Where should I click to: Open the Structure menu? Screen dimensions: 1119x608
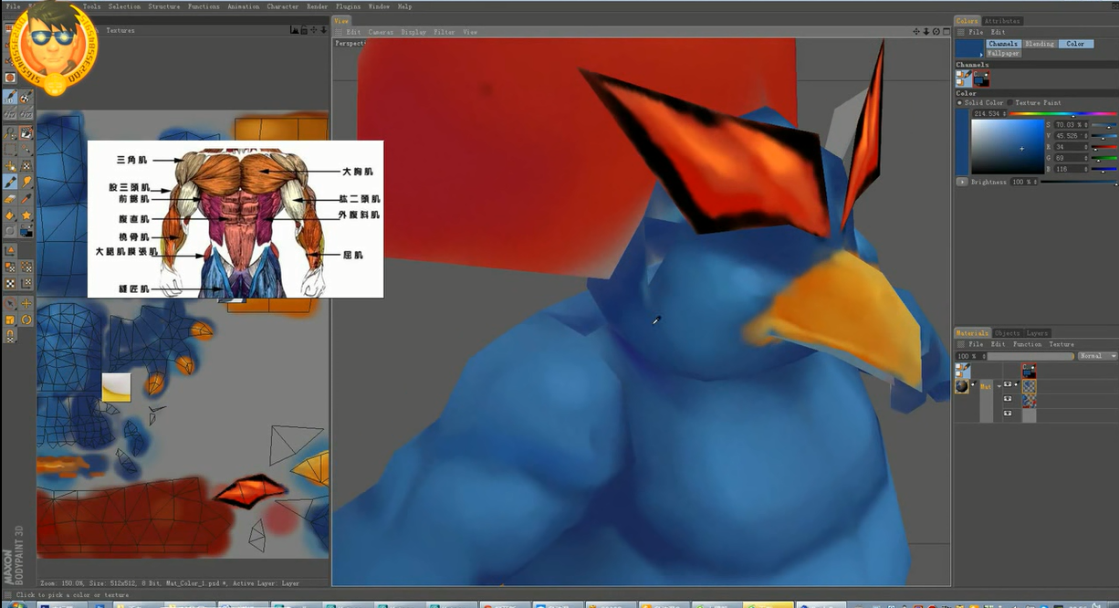click(x=164, y=6)
